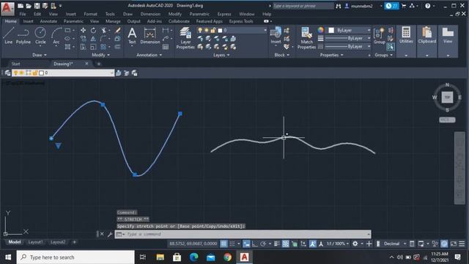Click the annotation scale 1:1 / 100% button
The image size is (469, 264).
coord(338,243)
